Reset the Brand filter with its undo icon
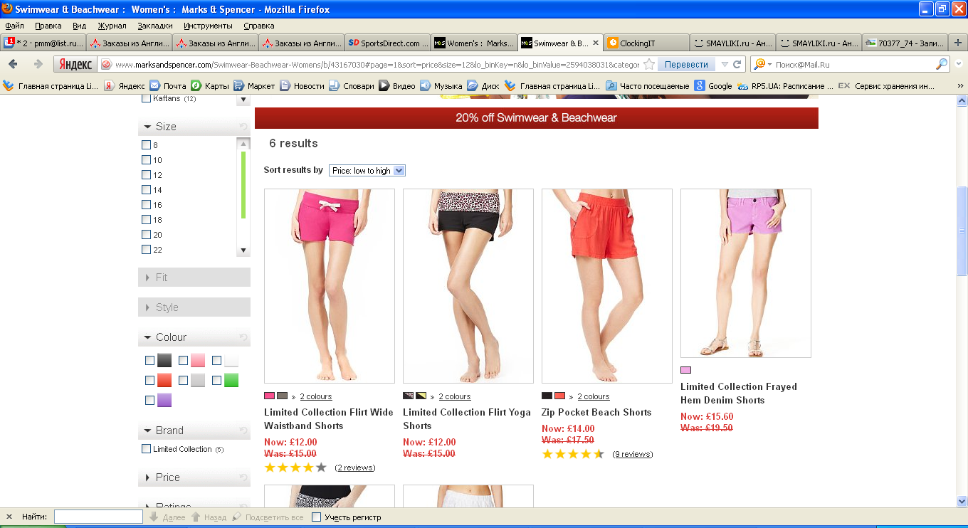Screen dimensions: 968x528 coord(243,431)
